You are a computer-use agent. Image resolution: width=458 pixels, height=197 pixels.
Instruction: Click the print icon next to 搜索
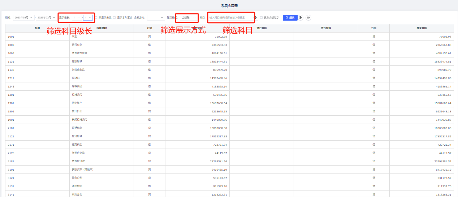pyautogui.click(x=301, y=17)
